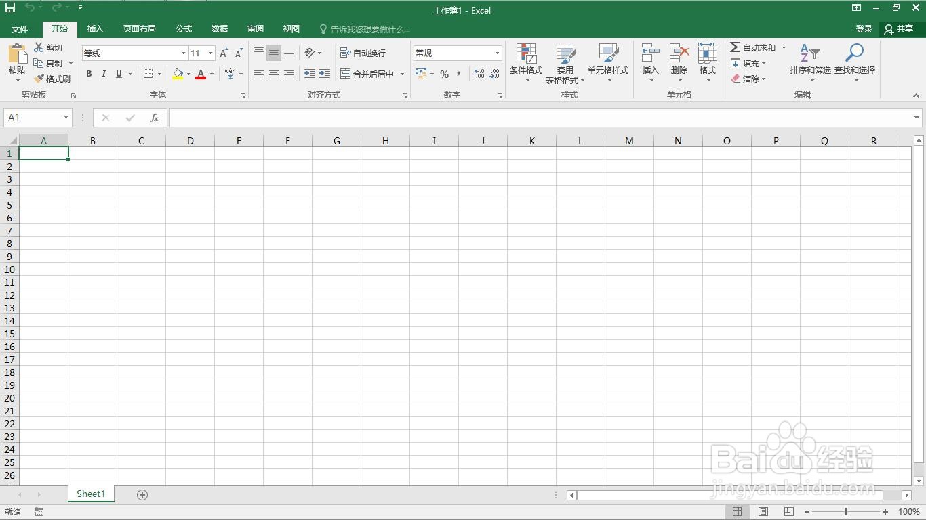Open the font name dropdown (等线)
The width and height of the screenshot is (926, 520).
[x=183, y=53]
